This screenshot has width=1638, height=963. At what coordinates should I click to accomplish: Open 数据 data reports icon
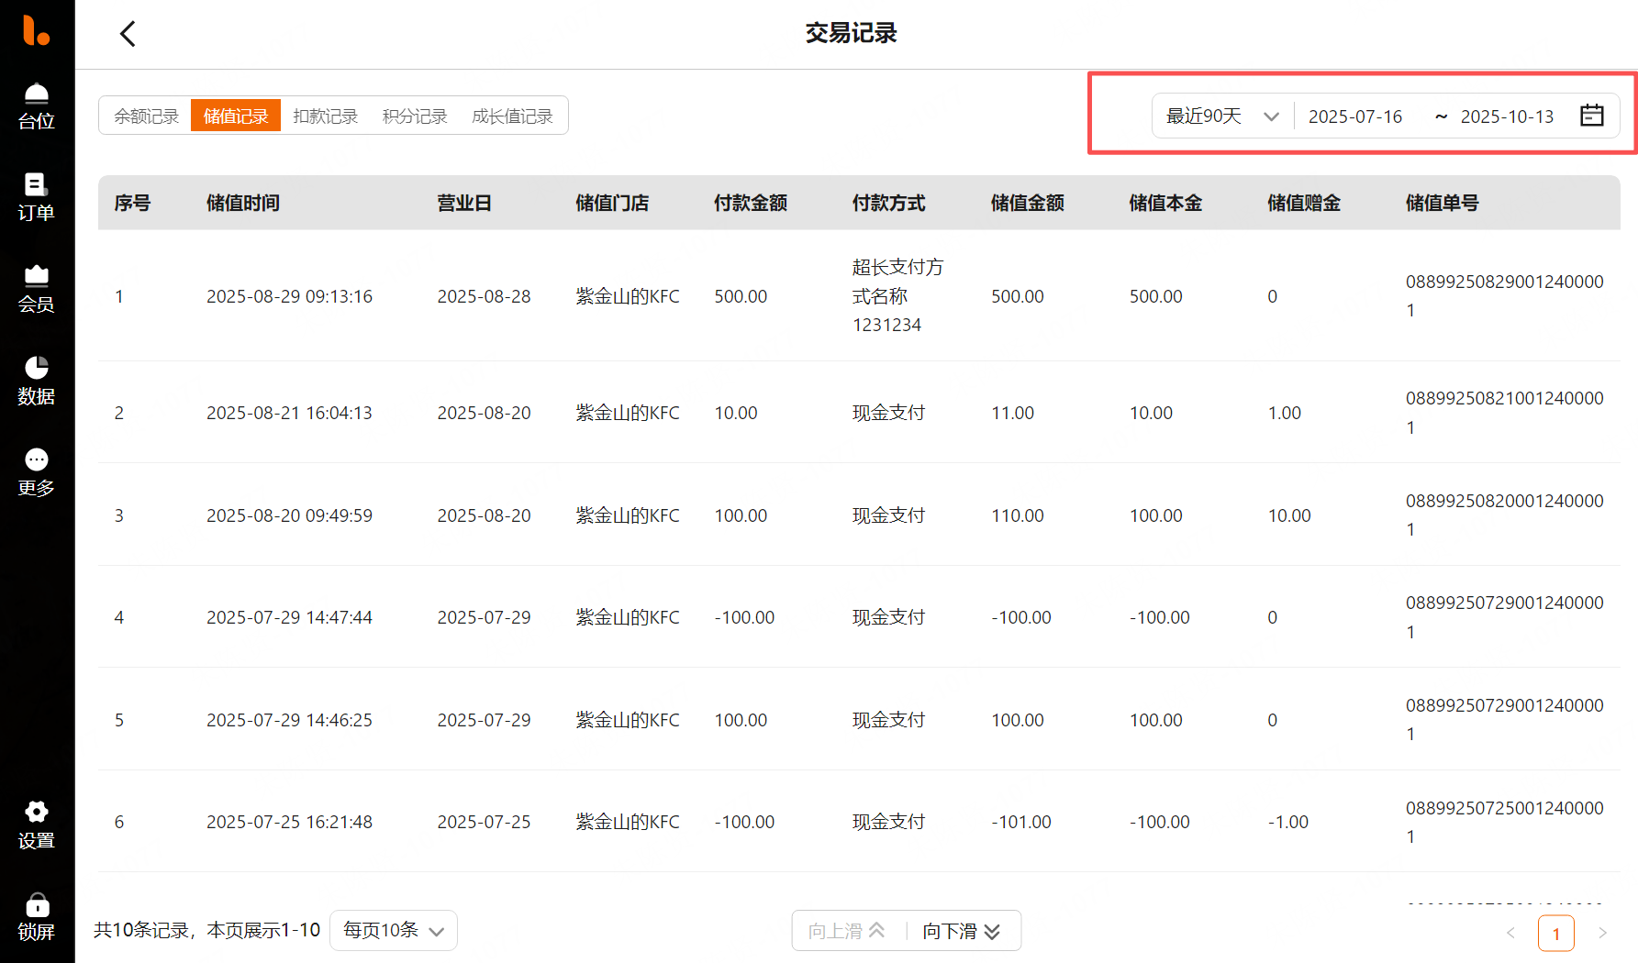pyautogui.click(x=37, y=381)
